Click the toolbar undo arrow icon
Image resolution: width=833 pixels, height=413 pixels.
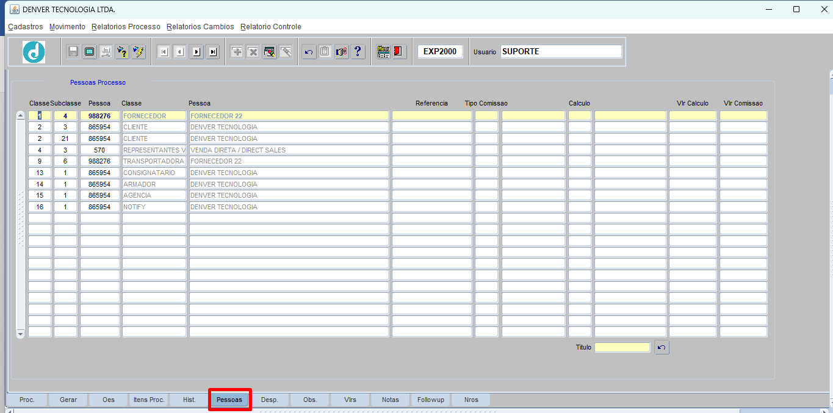pos(309,52)
